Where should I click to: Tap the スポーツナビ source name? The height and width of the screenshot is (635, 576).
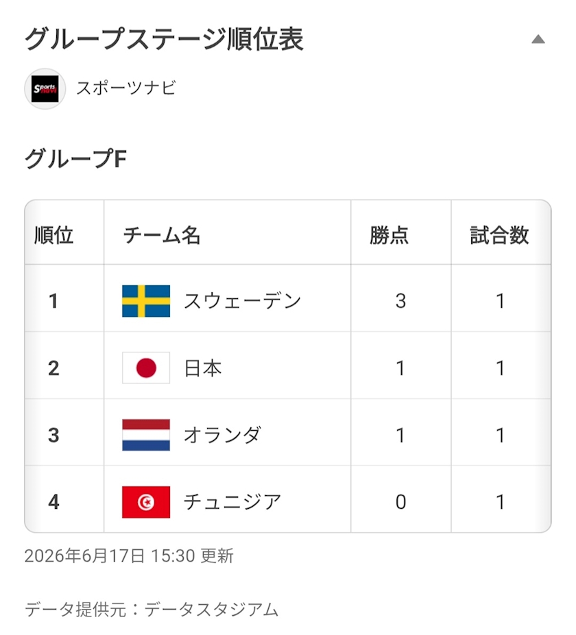pyautogui.click(x=126, y=88)
